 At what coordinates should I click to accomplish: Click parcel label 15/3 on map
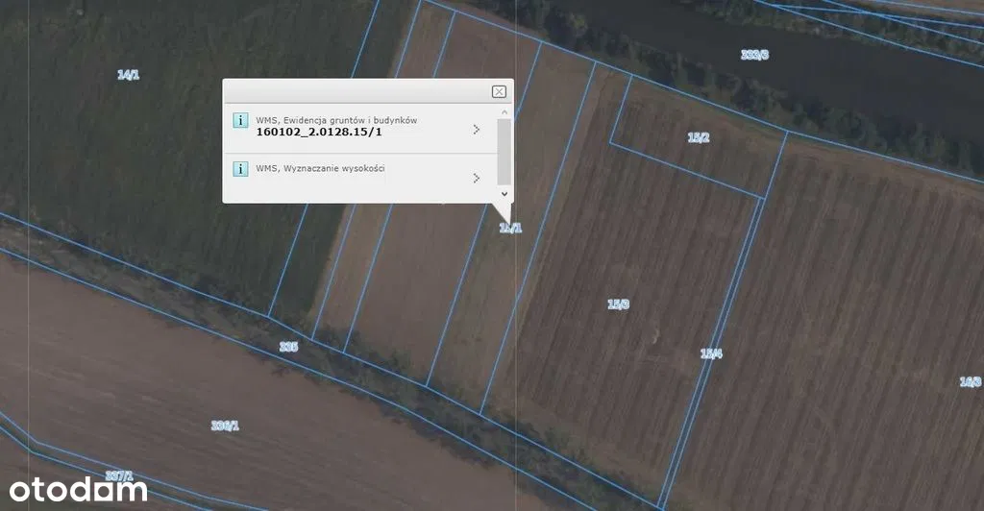coord(618,304)
